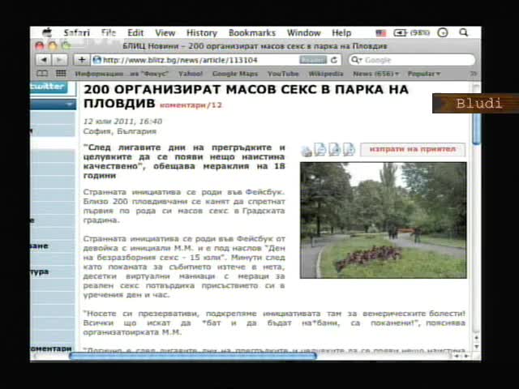Click the horizontal scrollbar thumb

click(x=193, y=356)
